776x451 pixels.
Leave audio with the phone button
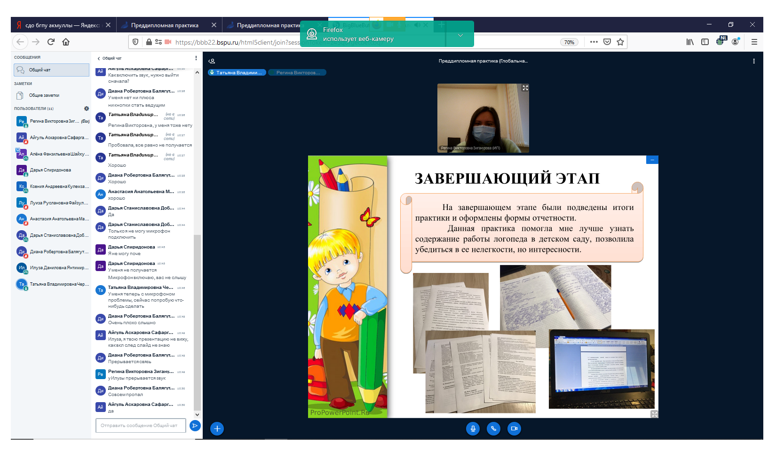pos(493,428)
